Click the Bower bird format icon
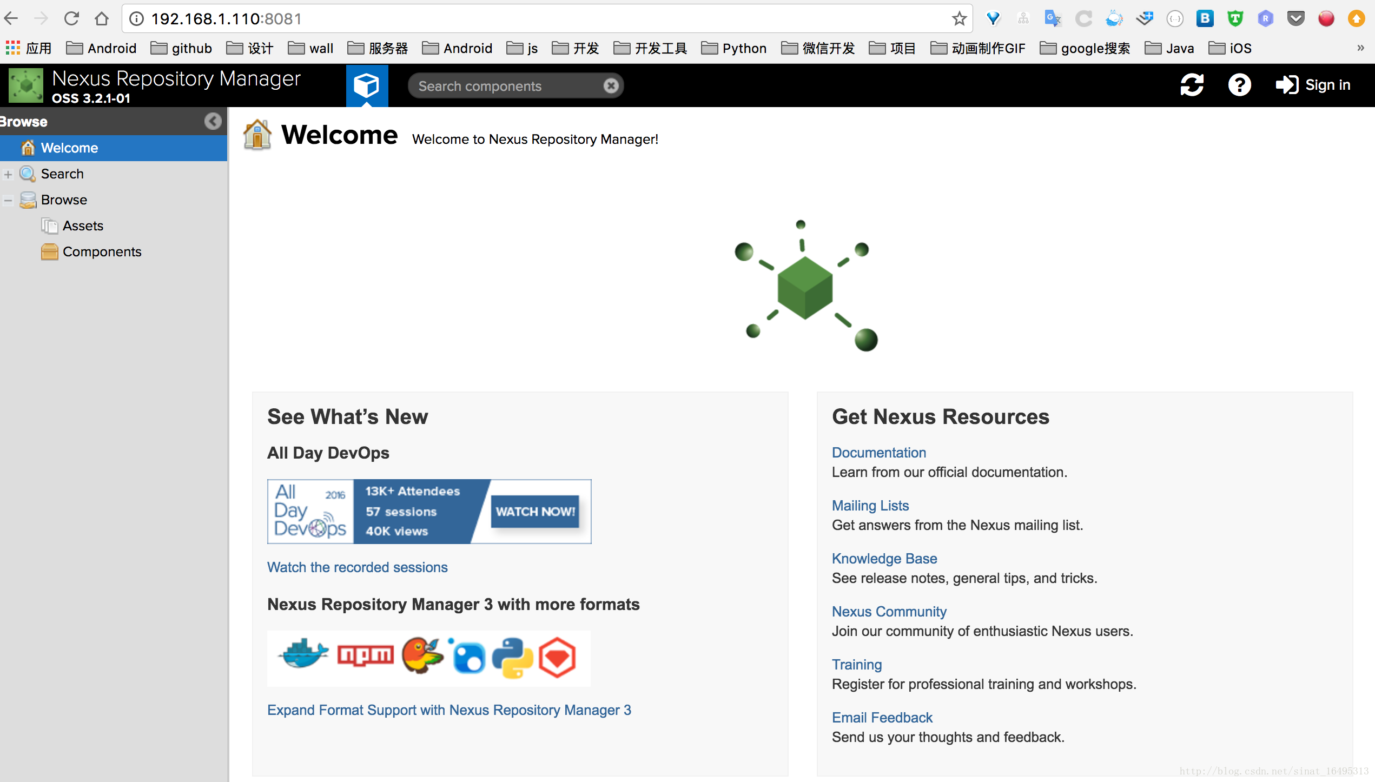1375x782 pixels. tap(422, 655)
